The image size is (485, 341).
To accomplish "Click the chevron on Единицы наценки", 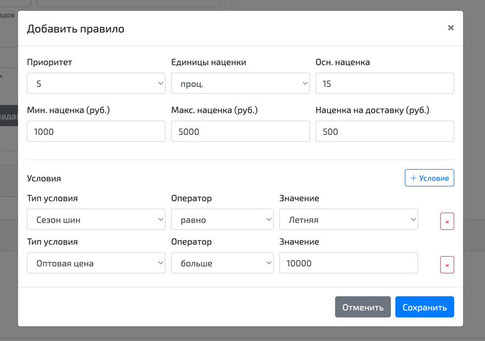I will point(304,83).
